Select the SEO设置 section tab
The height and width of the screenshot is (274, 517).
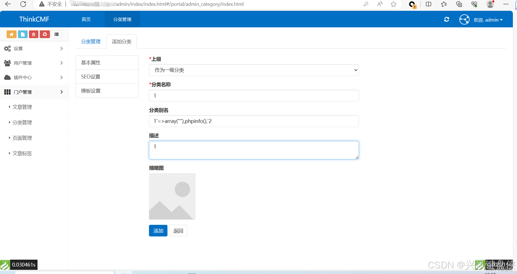point(107,77)
